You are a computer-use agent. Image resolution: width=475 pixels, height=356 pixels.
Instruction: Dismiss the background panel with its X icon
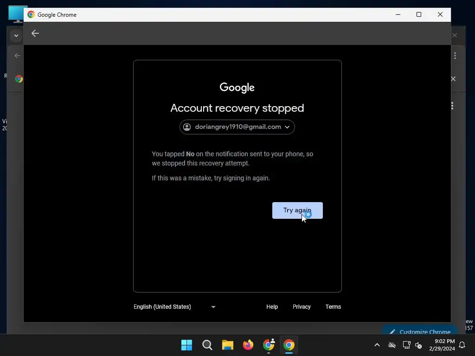coord(453,79)
